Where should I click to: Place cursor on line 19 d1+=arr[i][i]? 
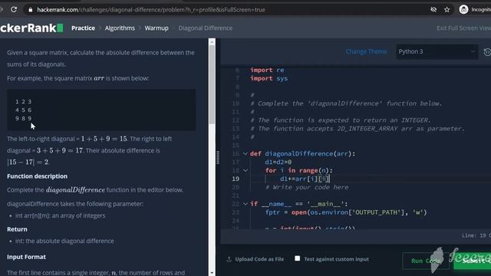pos(305,179)
